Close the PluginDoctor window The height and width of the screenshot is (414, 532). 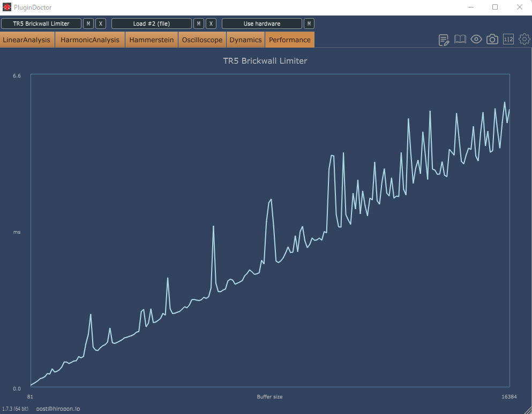pyautogui.click(x=520, y=7)
